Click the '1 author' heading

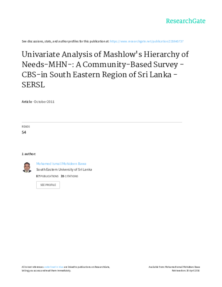pyautogui.click(x=28, y=154)
